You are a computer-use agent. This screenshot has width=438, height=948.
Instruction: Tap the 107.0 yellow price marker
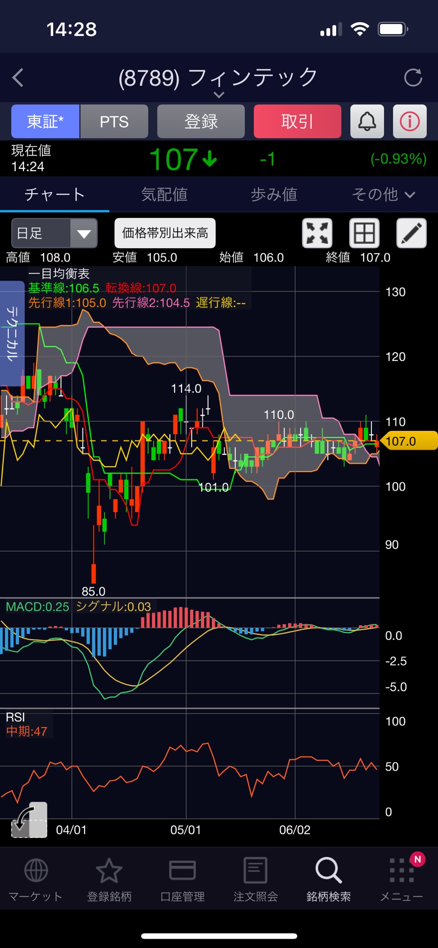click(409, 441)
